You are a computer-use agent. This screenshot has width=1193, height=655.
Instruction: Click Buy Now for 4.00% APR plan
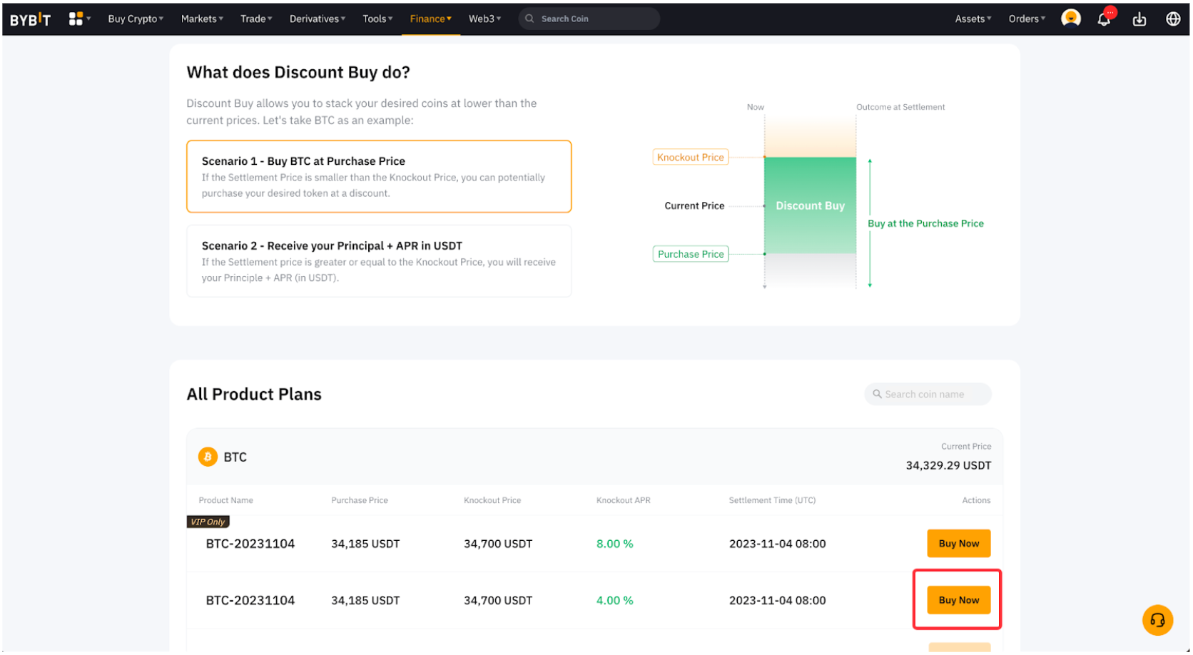click(958, 600)
